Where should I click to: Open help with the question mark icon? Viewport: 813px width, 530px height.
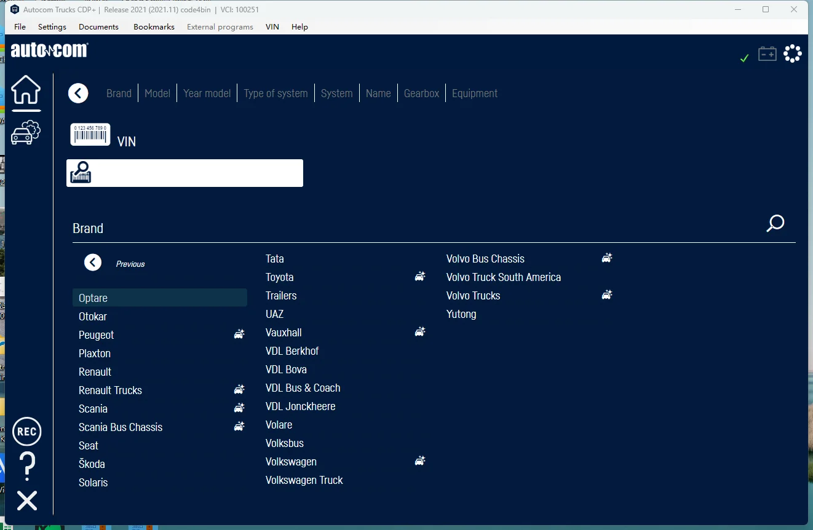[x=27, y=466]
